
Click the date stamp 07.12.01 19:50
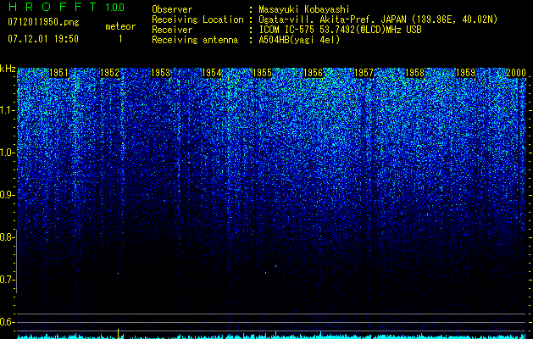[43, 39]
